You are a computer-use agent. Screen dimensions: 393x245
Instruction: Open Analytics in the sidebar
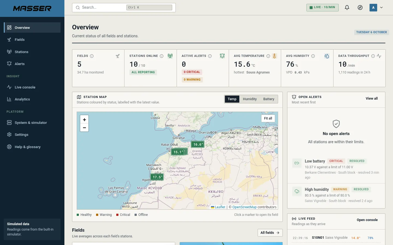[x=32, y=99]
